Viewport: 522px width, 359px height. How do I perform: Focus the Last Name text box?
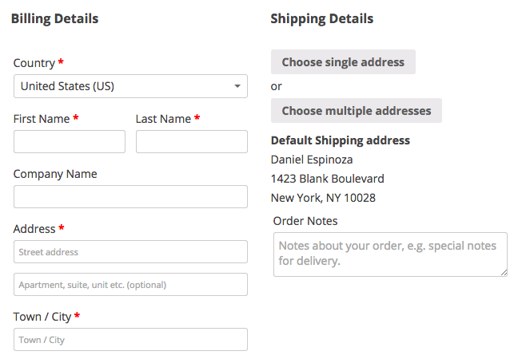[192, 142]
